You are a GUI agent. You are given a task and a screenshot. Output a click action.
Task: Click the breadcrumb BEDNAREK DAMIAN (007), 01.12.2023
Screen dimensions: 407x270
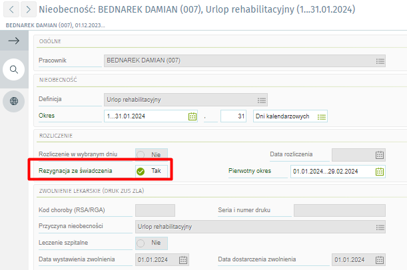(55, 25)
